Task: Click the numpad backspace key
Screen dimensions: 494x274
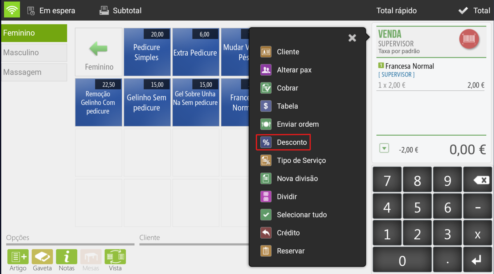Action: pos(478,180)
